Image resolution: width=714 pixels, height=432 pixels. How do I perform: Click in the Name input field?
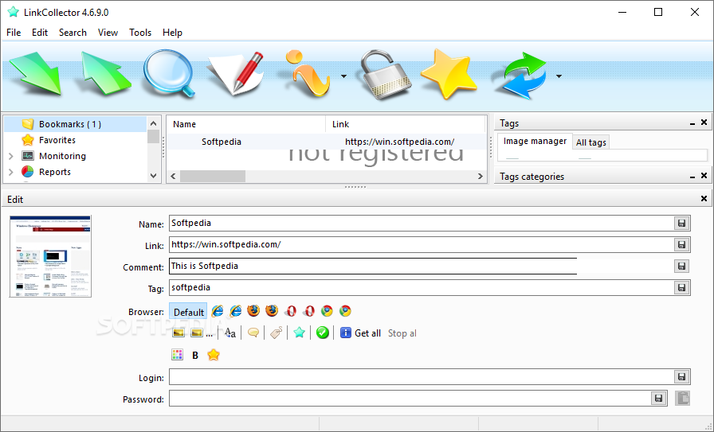pos(422,224)
